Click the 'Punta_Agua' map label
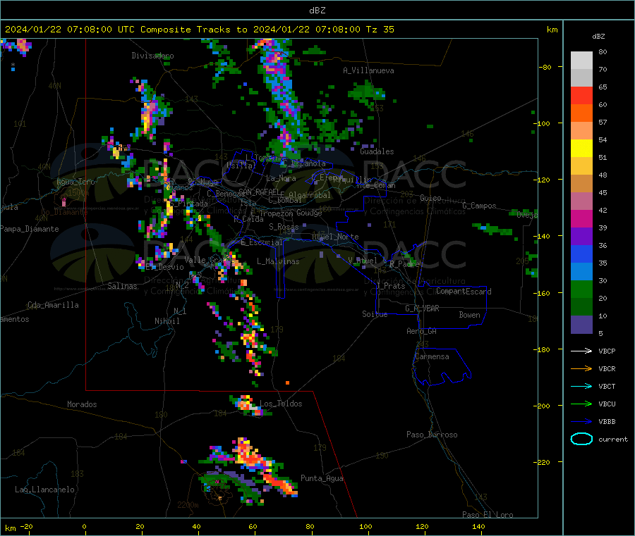 click(322, 479)
